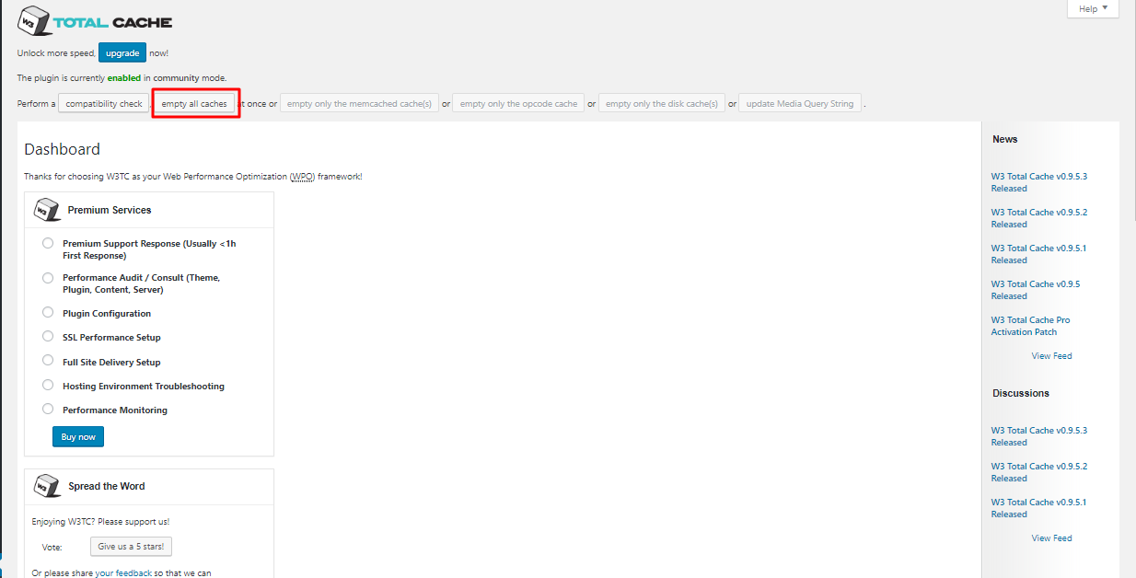Open Discussions link W3 Total Cache v0.9.5.1 Released
Image resolution: width=1136 pixels, height=578 pixels.
[x=1038, y=508]
